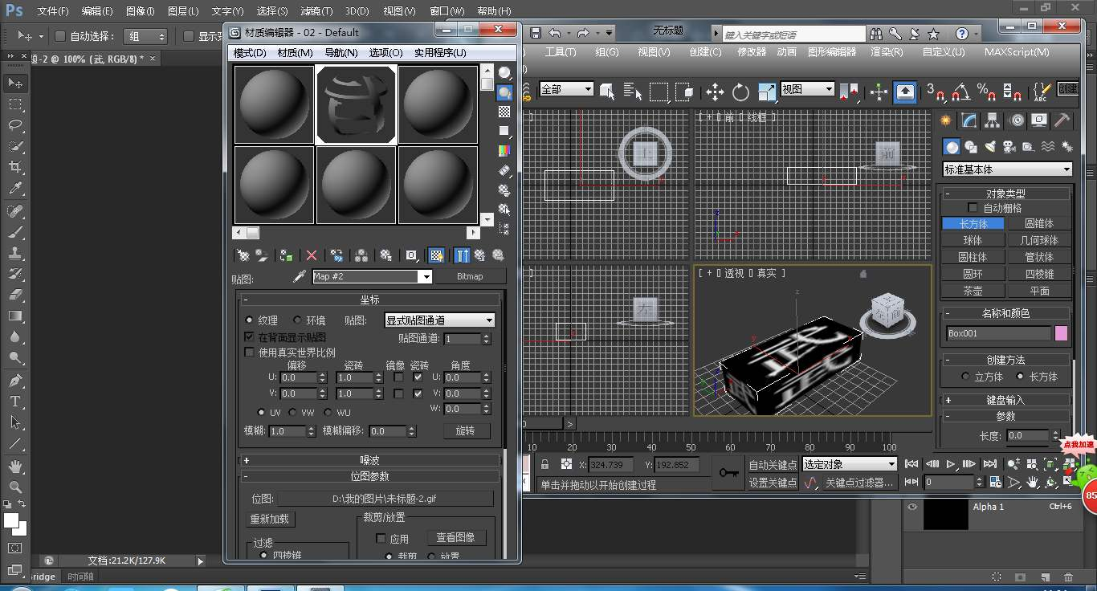The width and height of the screenshot is (1097, 591).
Task: Select the Photoshop Eyedropper tool
Action: pos(15,189)
